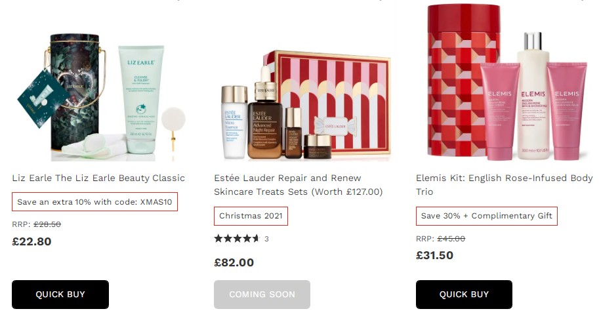Click the Christmas 2021 badge
Image resolution: width=599 pixels, height=330 pixels.
(251, 216)
